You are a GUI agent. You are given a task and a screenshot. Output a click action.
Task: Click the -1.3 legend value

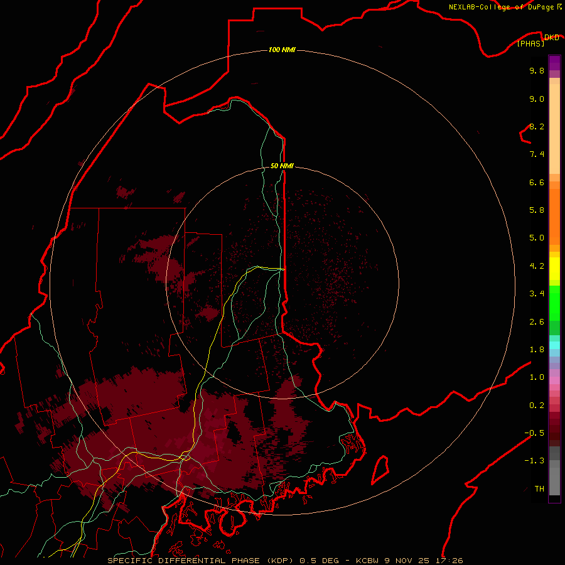click(x=534, y=461)
